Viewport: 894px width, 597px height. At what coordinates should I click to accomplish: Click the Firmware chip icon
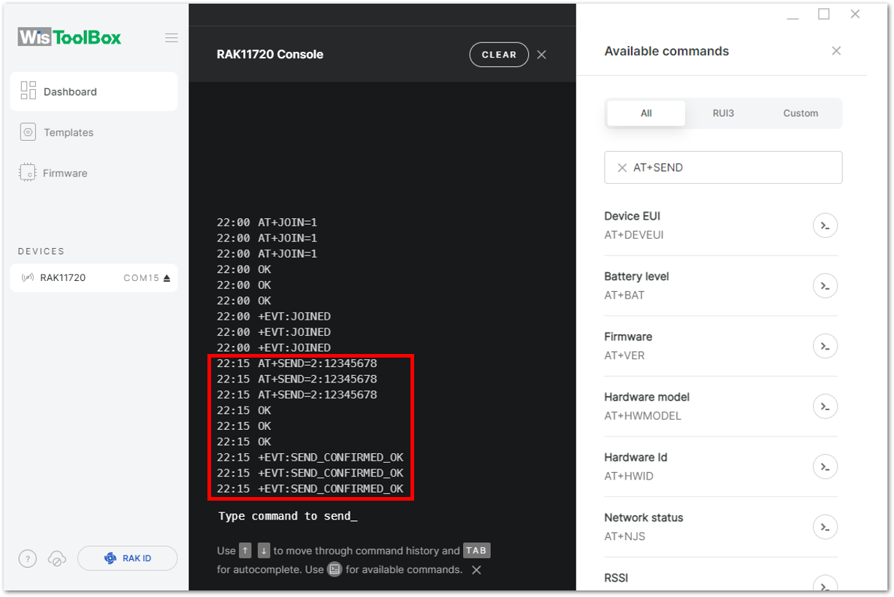(27, 173)
